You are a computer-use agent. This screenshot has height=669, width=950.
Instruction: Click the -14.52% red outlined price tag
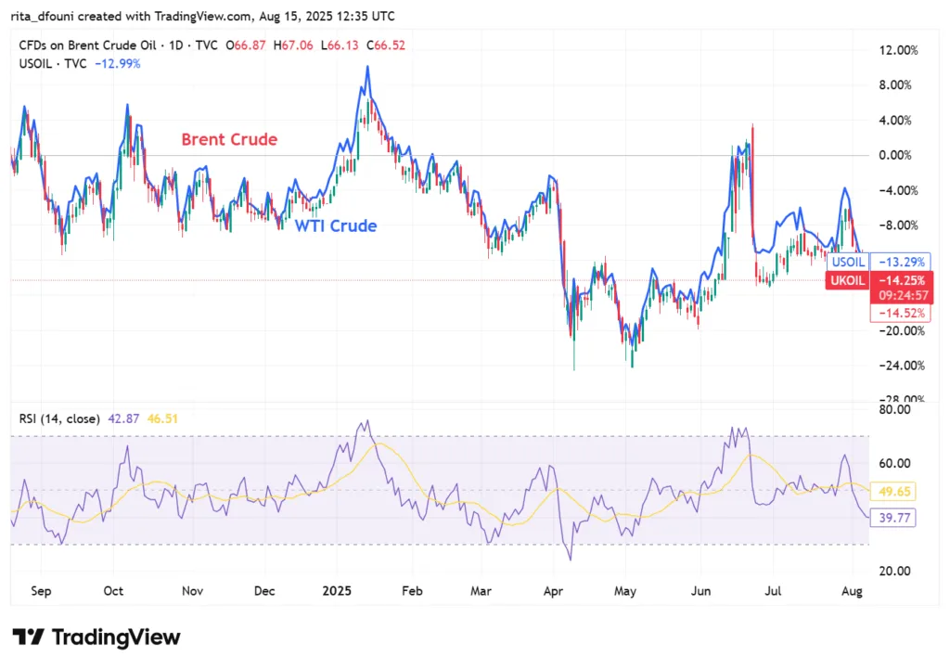tap(899, 314)
